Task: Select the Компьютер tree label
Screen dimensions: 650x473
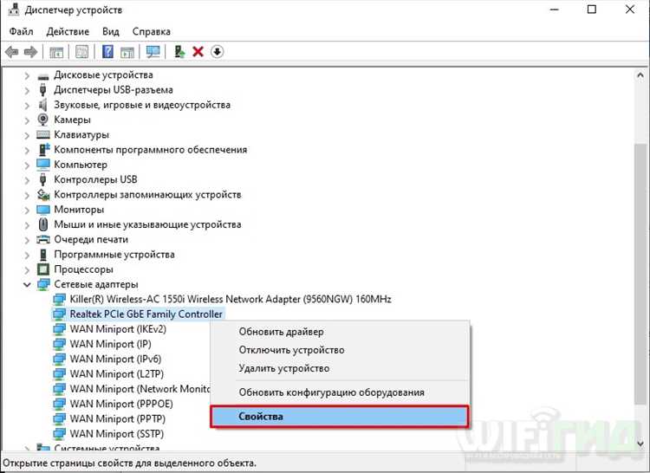Action: click(x=81, y=165)
